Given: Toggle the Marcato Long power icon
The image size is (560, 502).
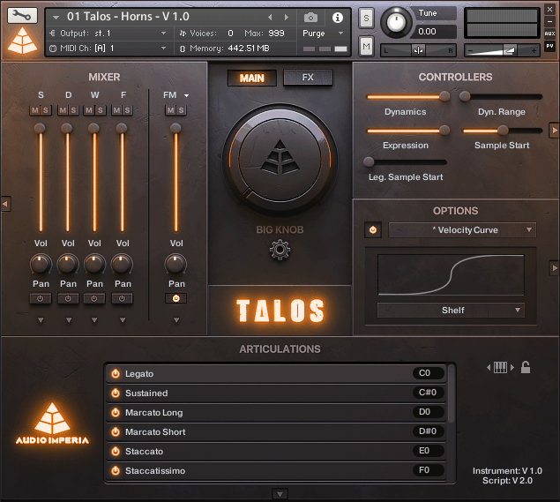Looking at the screenshot, I should tap(115, 412).
